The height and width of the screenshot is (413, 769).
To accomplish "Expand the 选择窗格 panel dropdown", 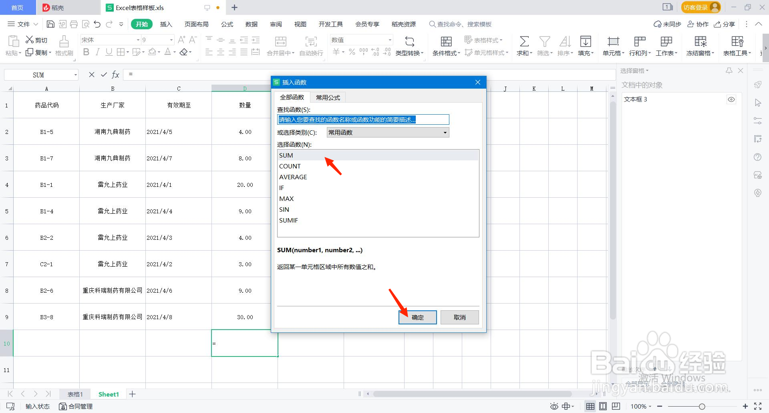I will coord(634,71).
